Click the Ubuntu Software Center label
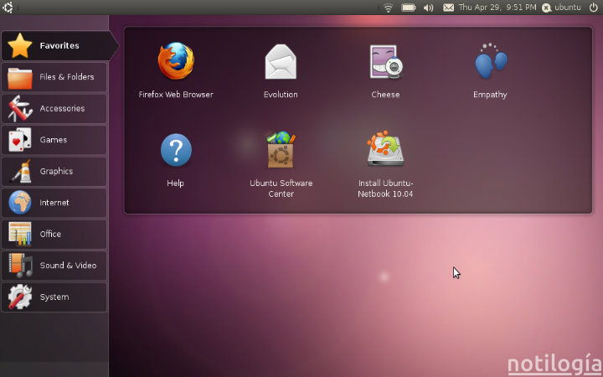This screenshot has height=377, width=603. click(x=281, y=188)
